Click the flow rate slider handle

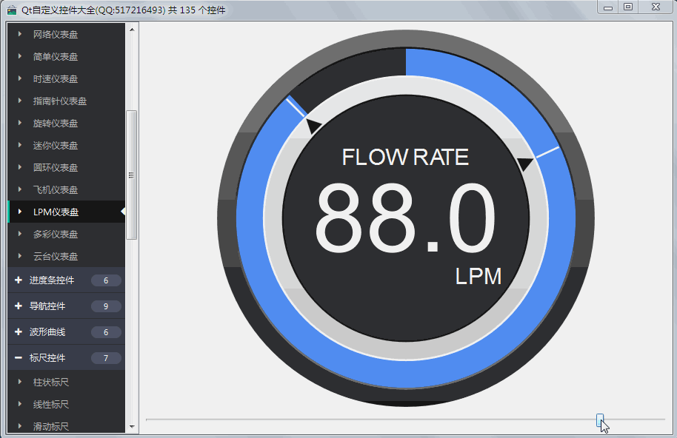(600, 420)
